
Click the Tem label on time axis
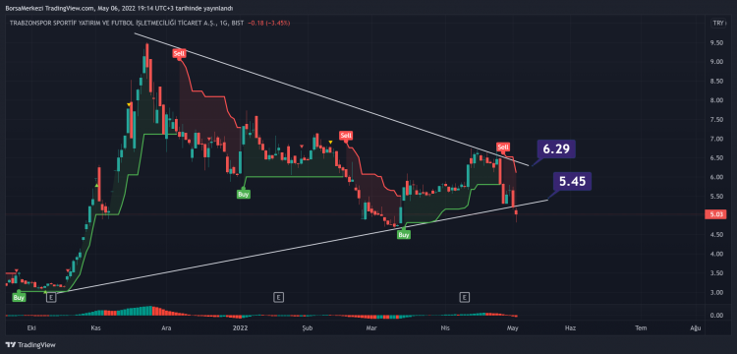(640, 327)
